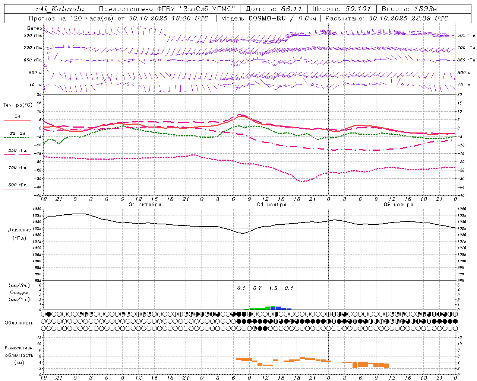
Task: Click the (мм/1ч.) units label
Action: (19, 300)
